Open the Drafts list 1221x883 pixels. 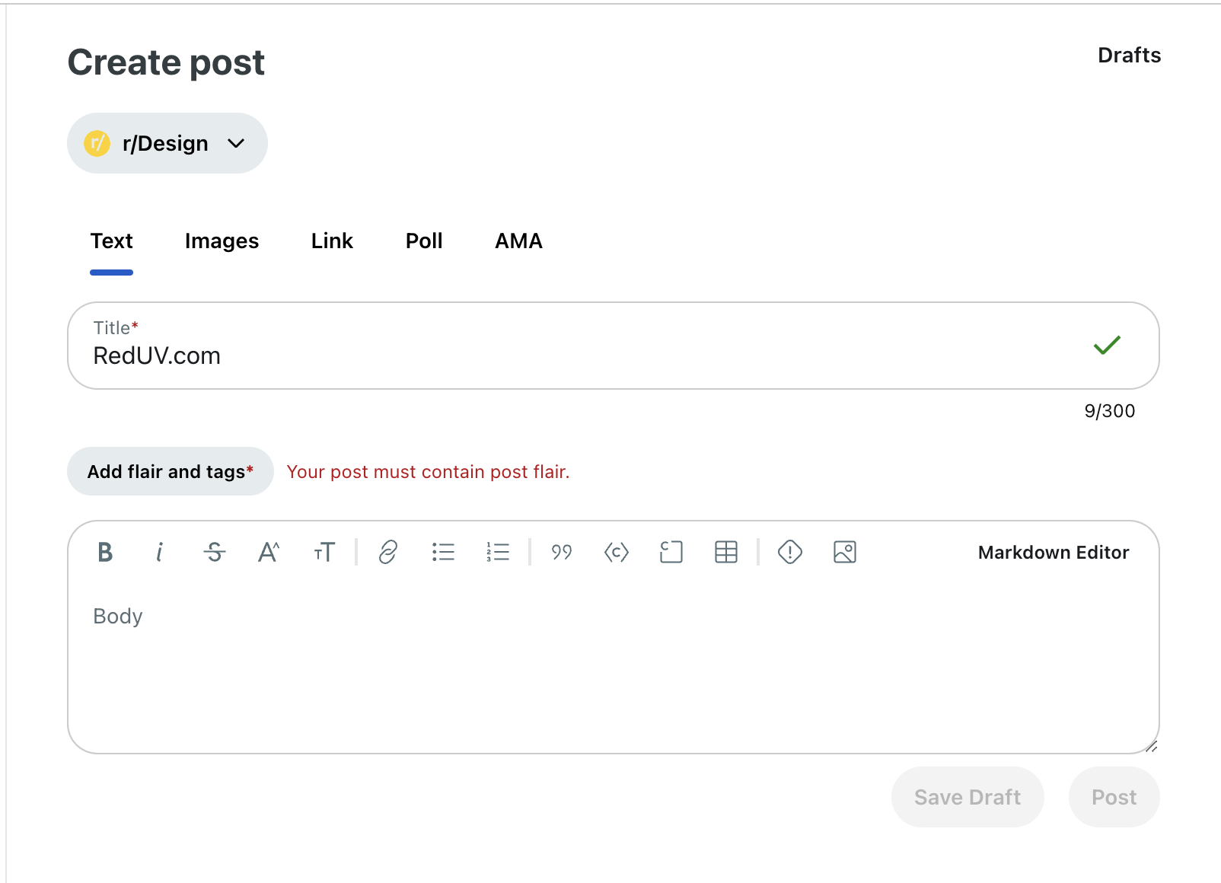1129,56
